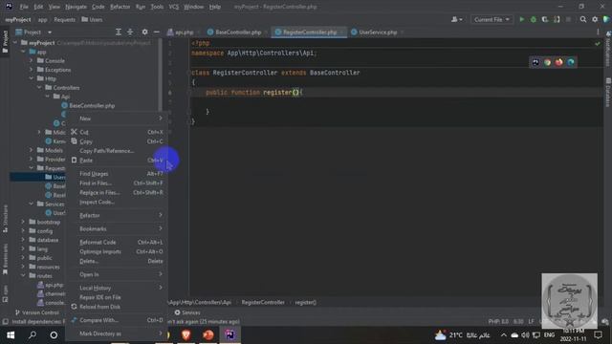Open the Version Control tool window
The image size is (612, 344).
pyautogui.click(x=36, y=312)
